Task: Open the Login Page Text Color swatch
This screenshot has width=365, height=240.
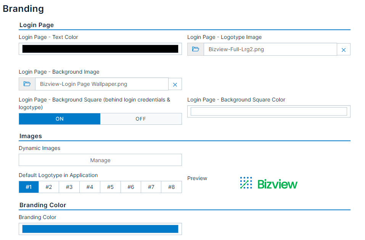Action: 100,49
